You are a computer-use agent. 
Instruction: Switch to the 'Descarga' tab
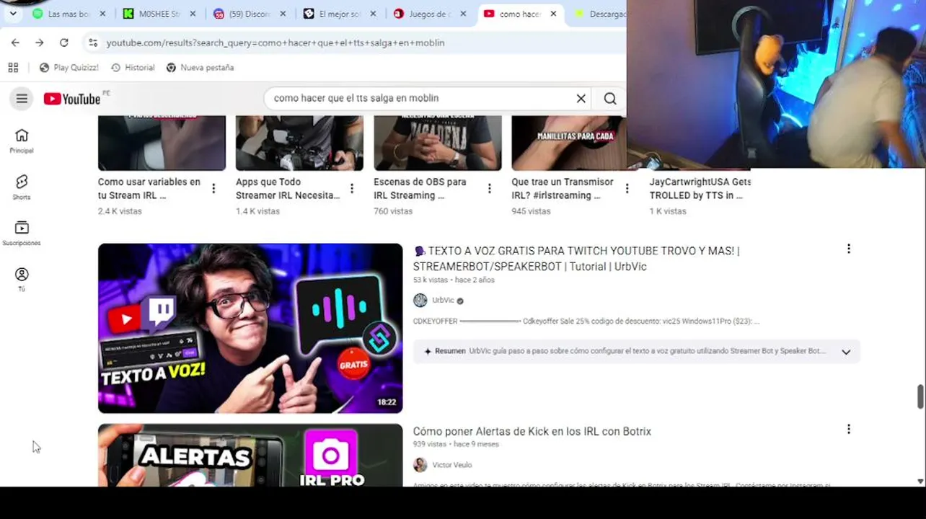[599, 14]
